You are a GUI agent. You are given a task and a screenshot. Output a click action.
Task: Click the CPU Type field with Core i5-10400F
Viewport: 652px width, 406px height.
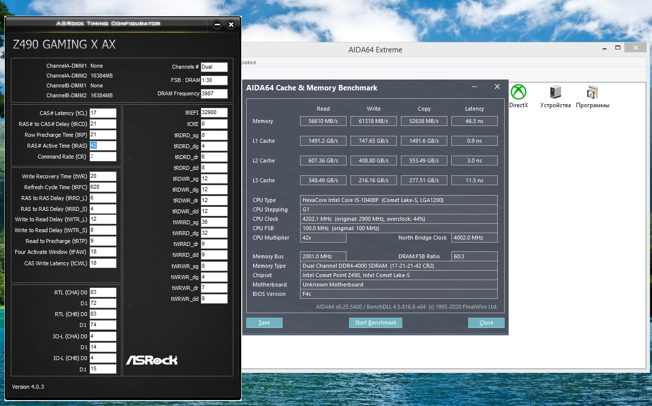pyautogui.click(x=399, y=200)
